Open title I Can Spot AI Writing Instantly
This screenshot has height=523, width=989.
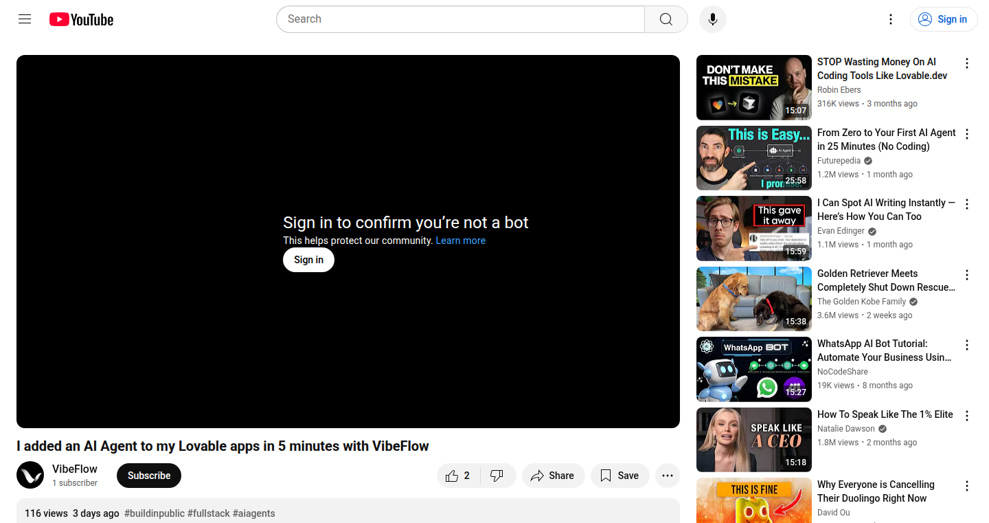tap(886, 210)
